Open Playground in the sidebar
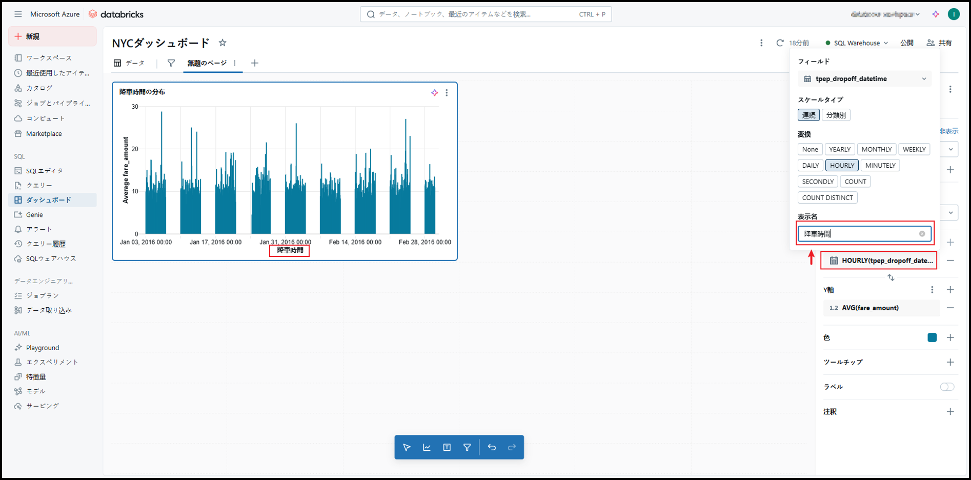 [x=43, y=348]
